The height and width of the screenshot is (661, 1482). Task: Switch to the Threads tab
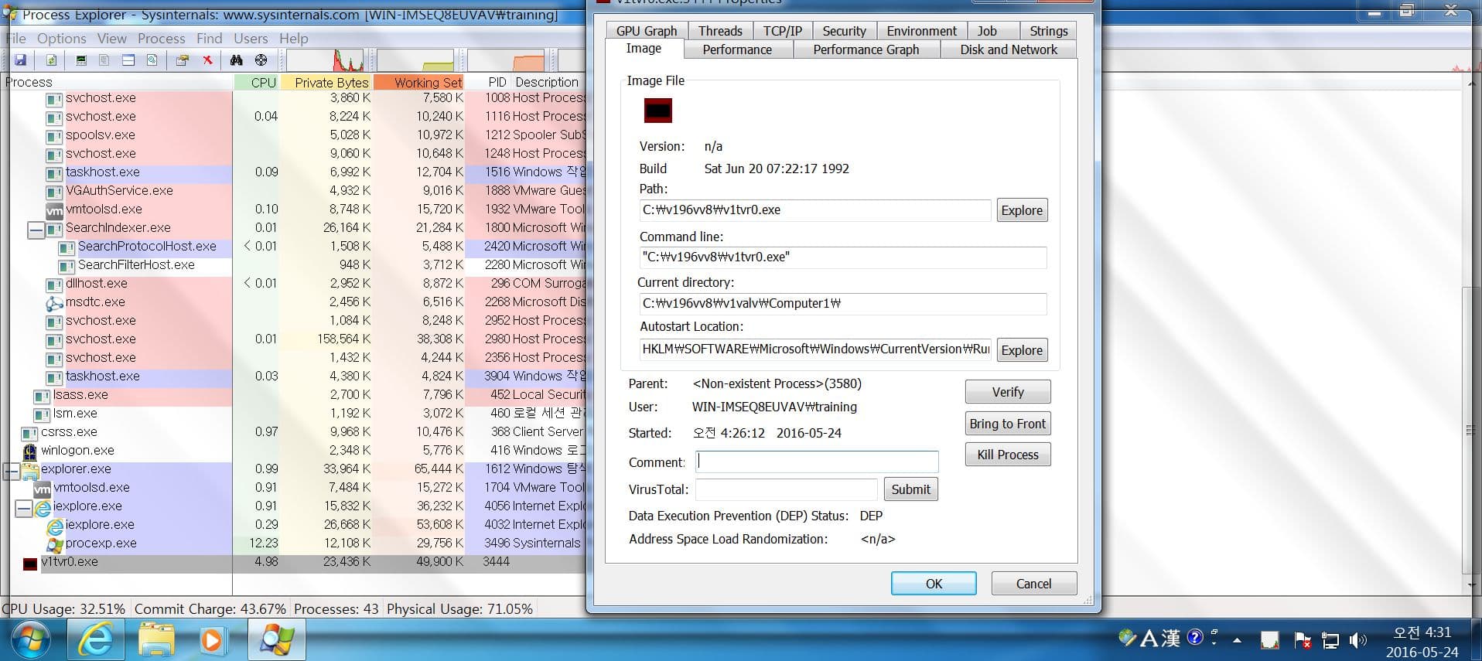(x=720, y=31)
